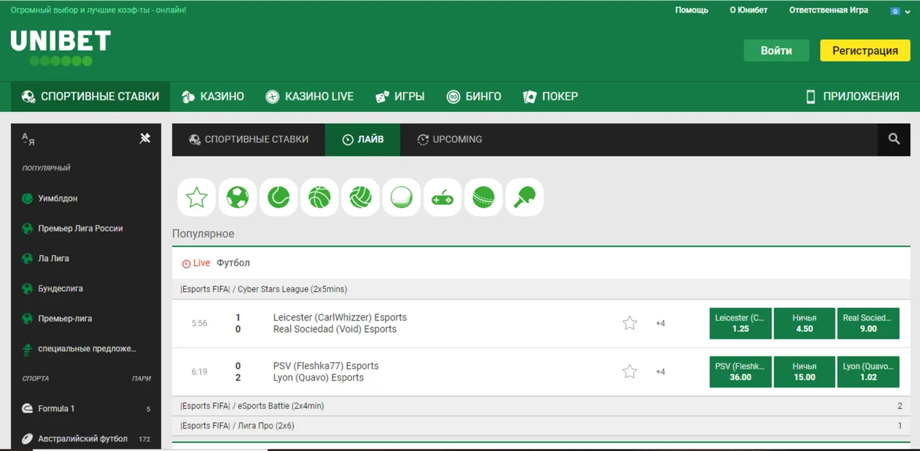Screen dimensions: 920x451
Task: Expand eSports Battle (2x4min) league row
Action: pyautogui.click(x=541, y=406)
